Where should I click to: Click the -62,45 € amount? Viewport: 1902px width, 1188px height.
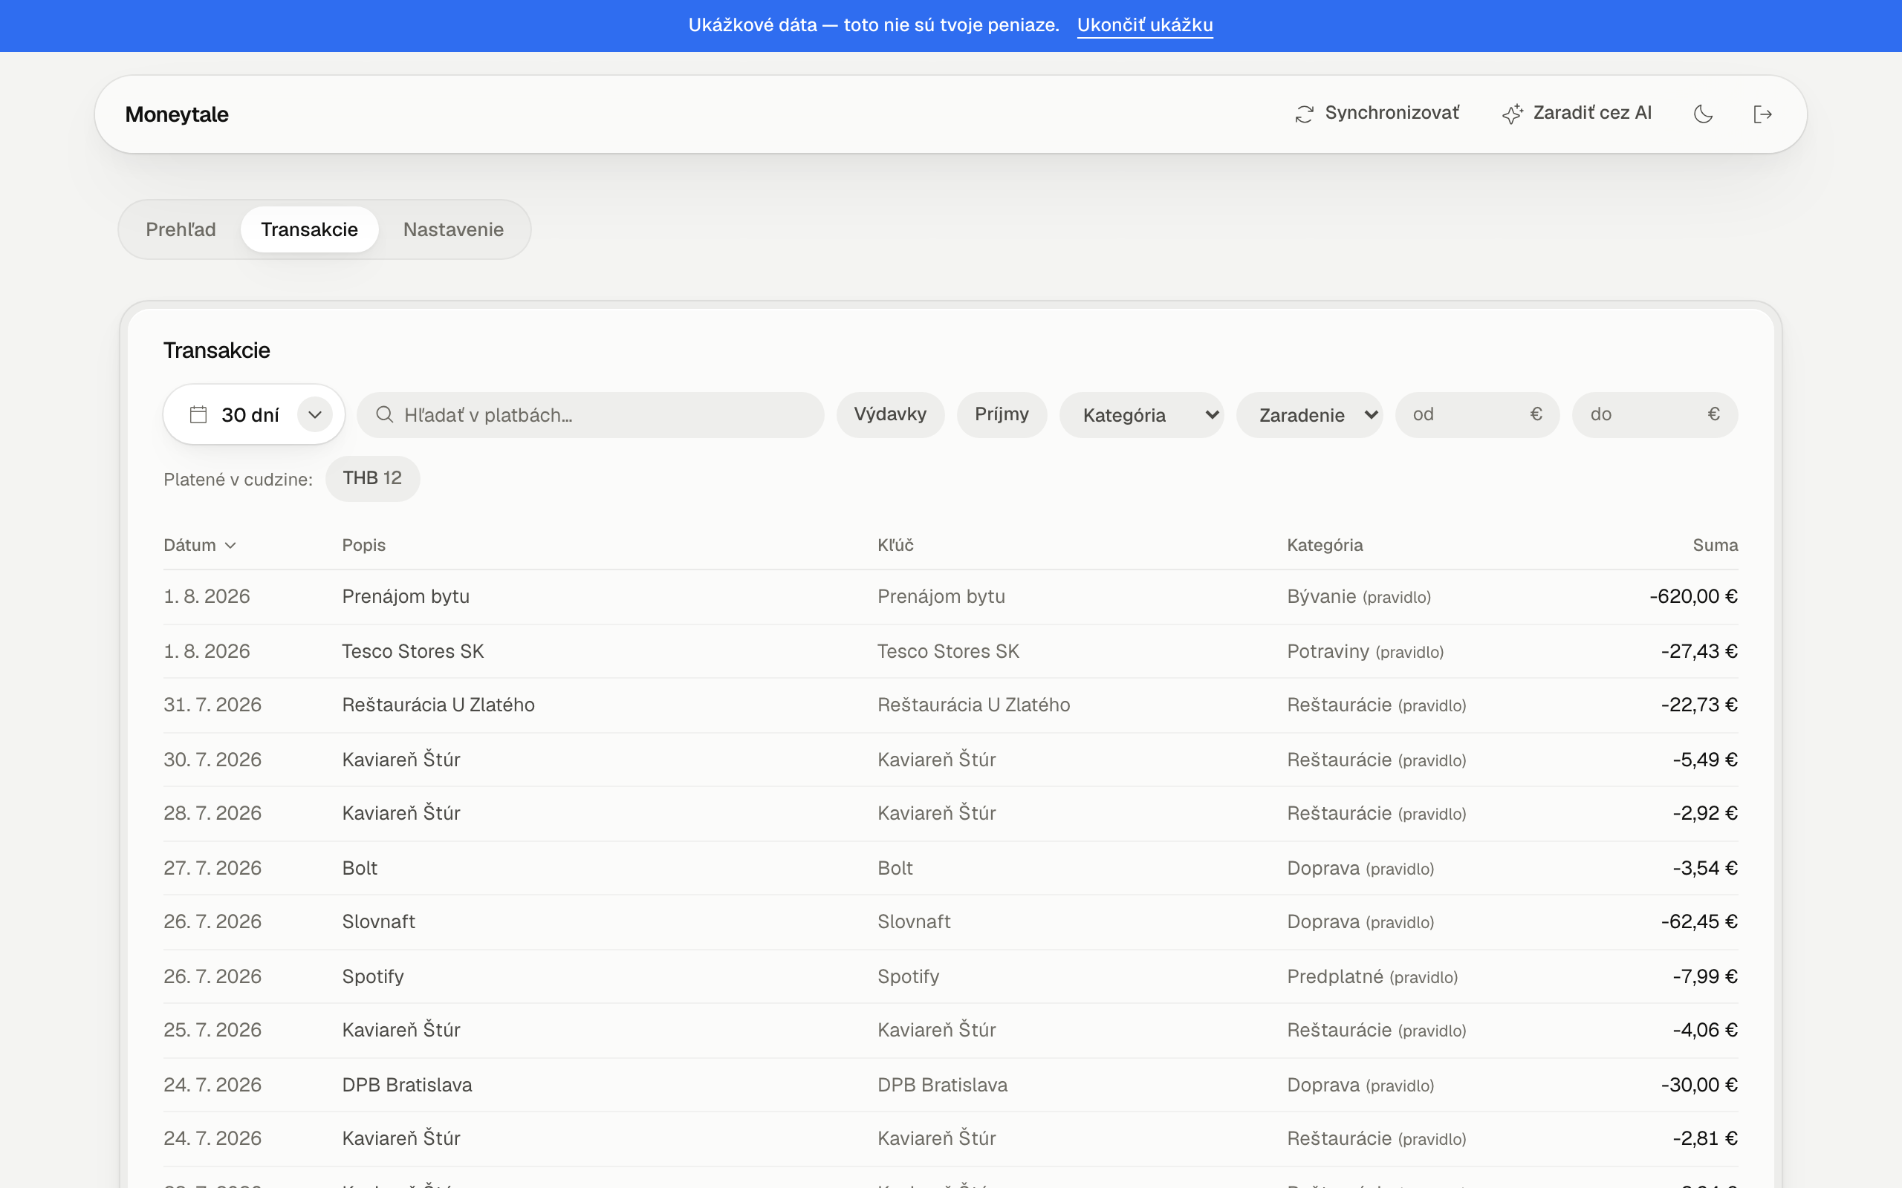click(x=1698, y=921)
